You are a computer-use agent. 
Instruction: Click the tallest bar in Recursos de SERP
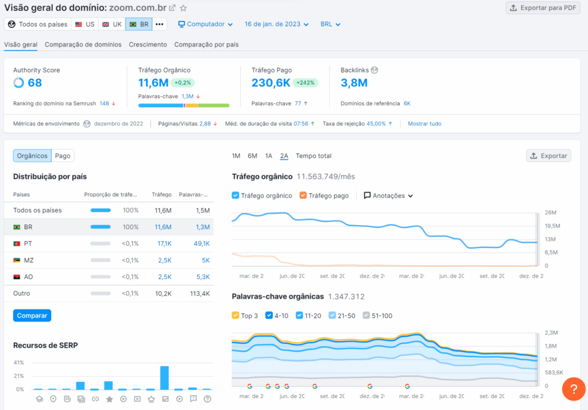point(164,378)
